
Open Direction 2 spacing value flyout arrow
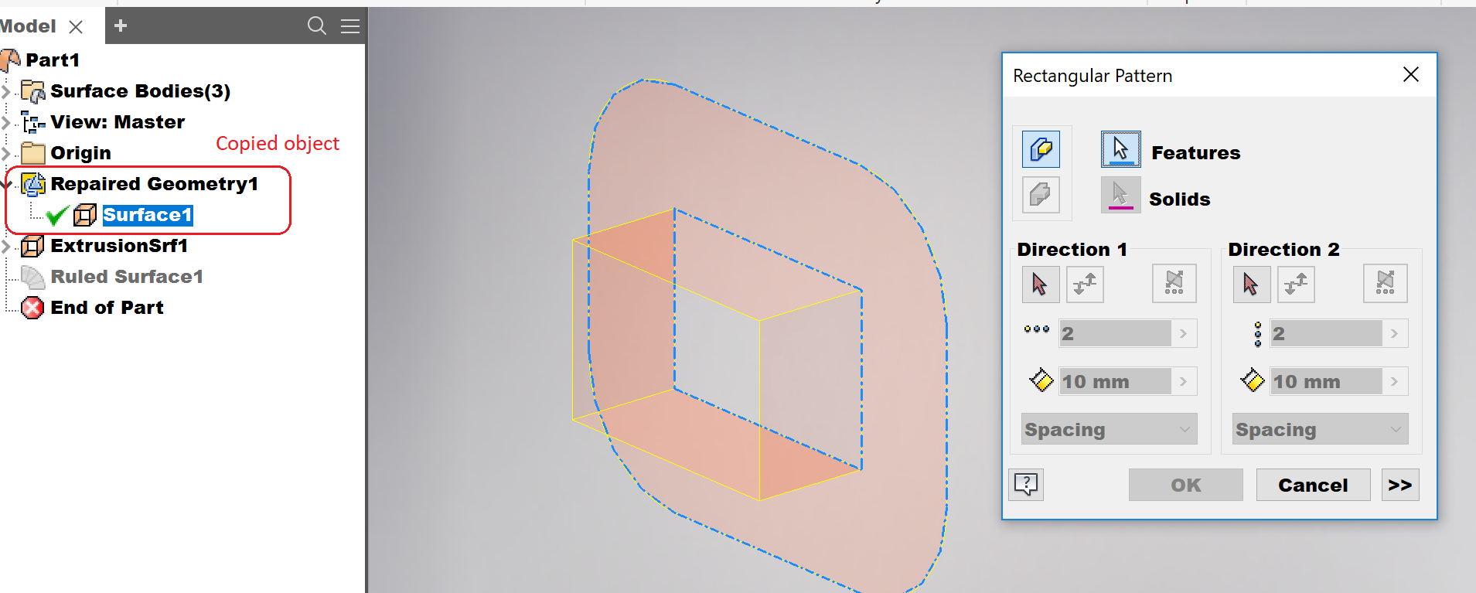pyautogui.click(x=1395, y=382)
